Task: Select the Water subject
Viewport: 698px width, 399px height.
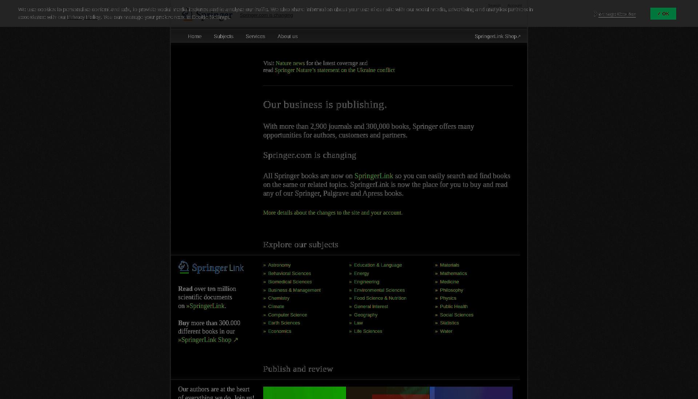Action: pyautogui.click(x=446, y=331)
